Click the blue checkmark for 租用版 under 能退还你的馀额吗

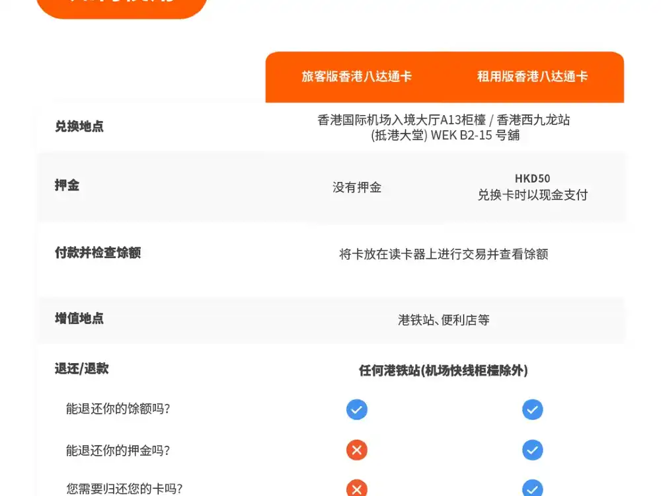point(532,409)
